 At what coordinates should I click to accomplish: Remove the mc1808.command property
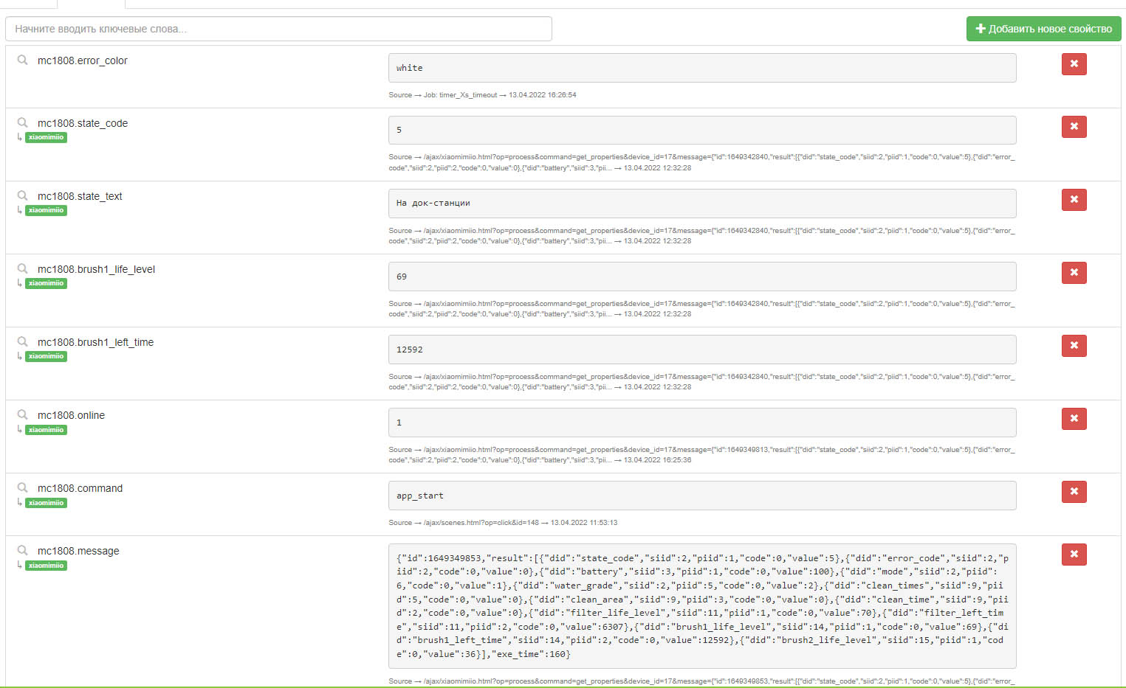(1074, 492)
